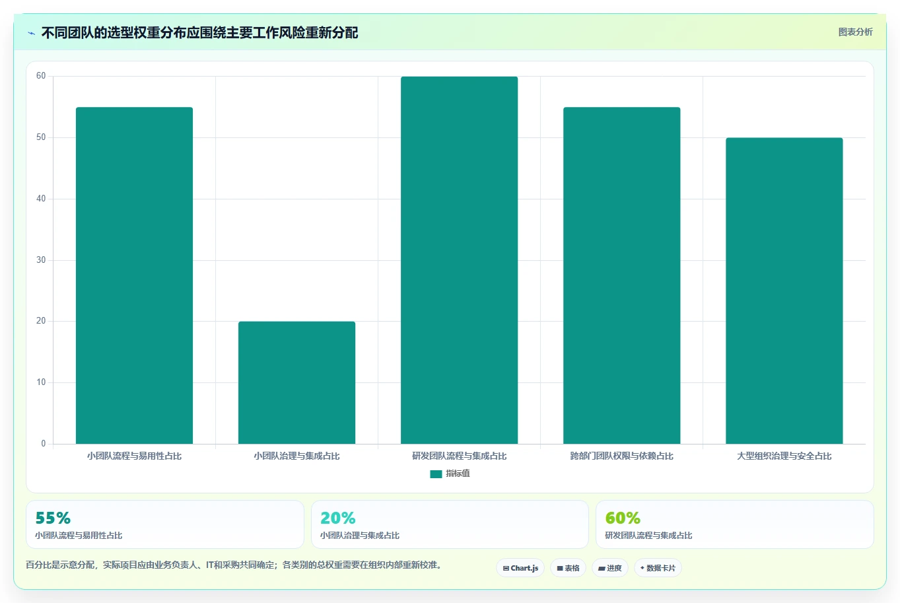
Task: Click y-axis value 20
Action: 41,321
